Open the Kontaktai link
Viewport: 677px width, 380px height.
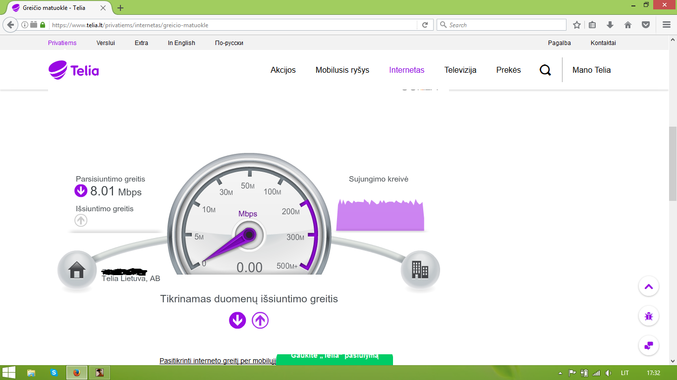point(603,43)
